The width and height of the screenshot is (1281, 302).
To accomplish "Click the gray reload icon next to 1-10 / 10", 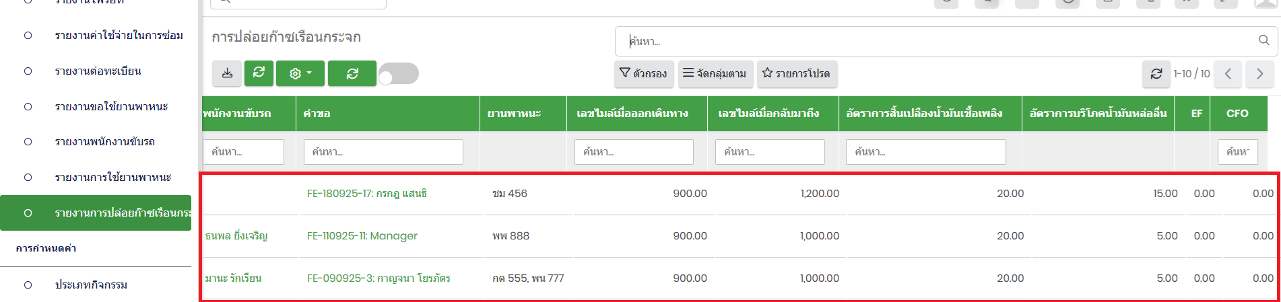I will (1156, 74).
